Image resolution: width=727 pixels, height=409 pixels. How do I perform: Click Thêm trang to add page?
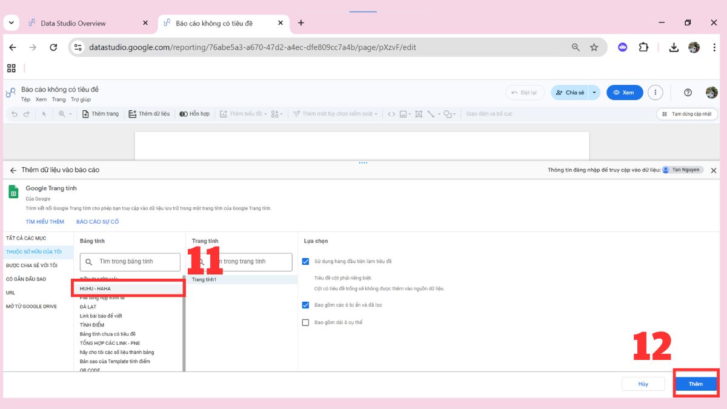point(101,114)
